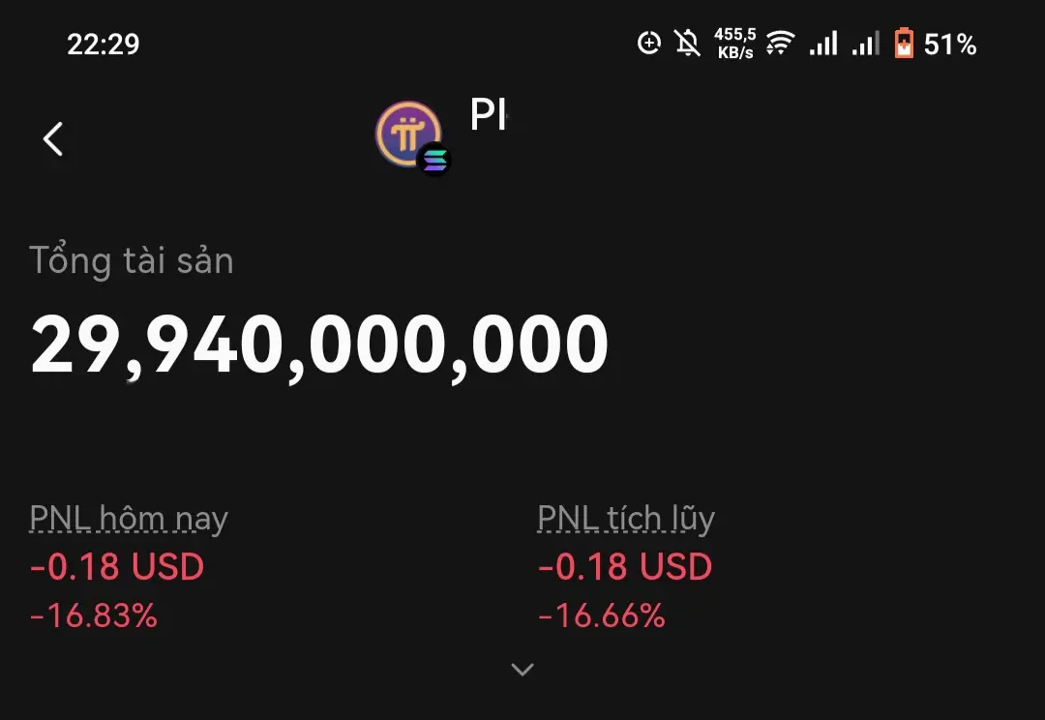The width and height of the screenshot is (1045, 720).
Task: Tap the PI token title text
Action: click(x=489, y=115)
